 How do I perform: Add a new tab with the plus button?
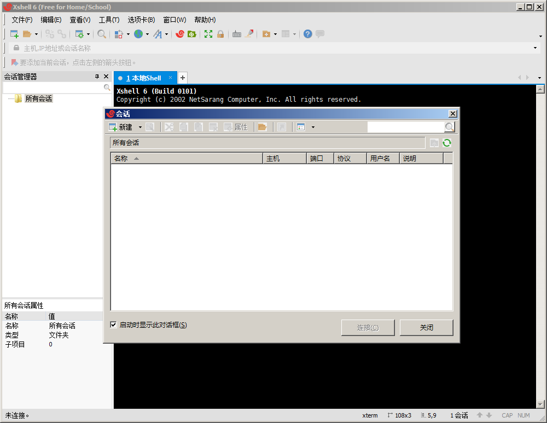tap(183, 78)
